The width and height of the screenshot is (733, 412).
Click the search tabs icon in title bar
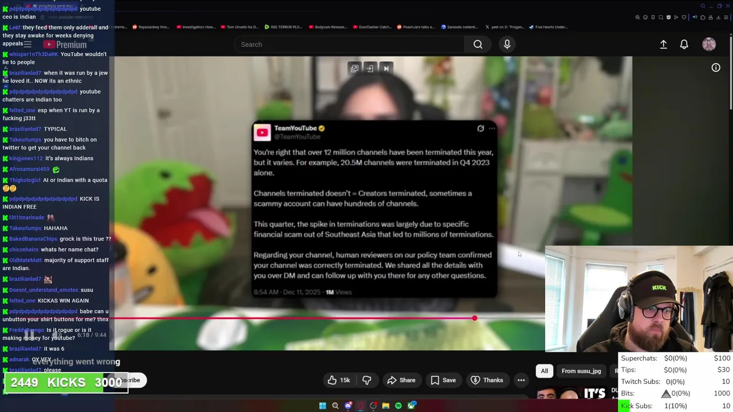[703, 6]
